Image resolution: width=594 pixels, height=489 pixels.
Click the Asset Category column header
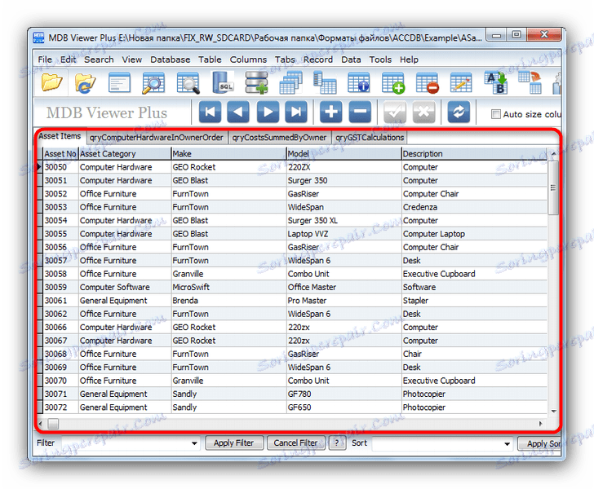(x=125, y=154)
